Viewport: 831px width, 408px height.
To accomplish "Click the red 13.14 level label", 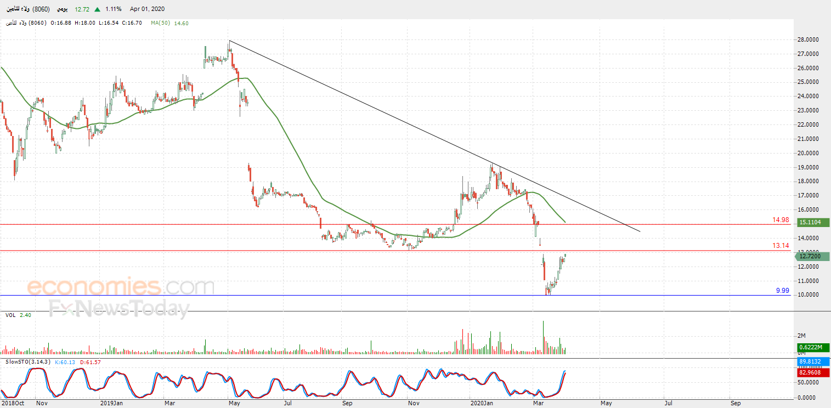I will coord(781,246).
